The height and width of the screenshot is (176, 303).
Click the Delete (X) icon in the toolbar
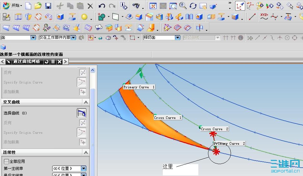pos(90,6)
